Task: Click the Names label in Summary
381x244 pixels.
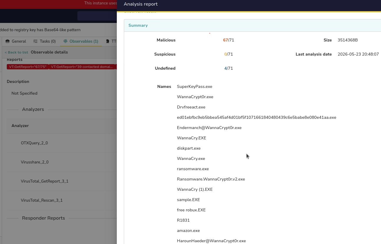Action: pyautogui.click(x=164, y=86)
